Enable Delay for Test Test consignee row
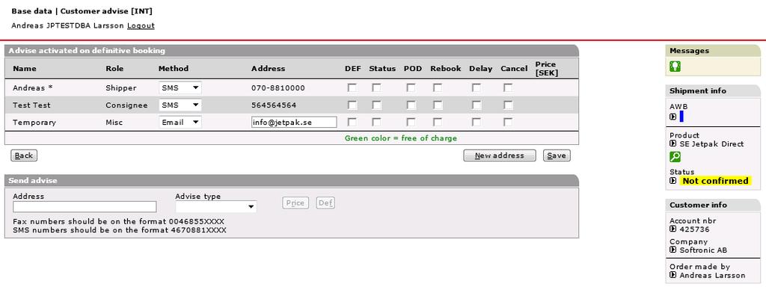The width and height of the screenshot is (766, 290). tap(477, 105)
